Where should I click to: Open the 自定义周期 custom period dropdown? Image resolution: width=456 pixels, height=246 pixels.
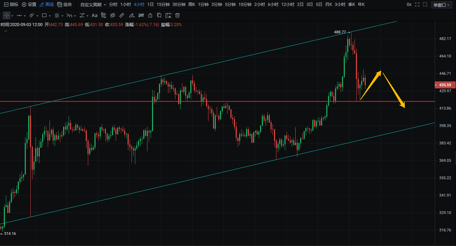[93, 5]
